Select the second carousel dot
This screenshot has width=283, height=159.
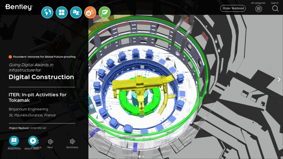point(144,156)
